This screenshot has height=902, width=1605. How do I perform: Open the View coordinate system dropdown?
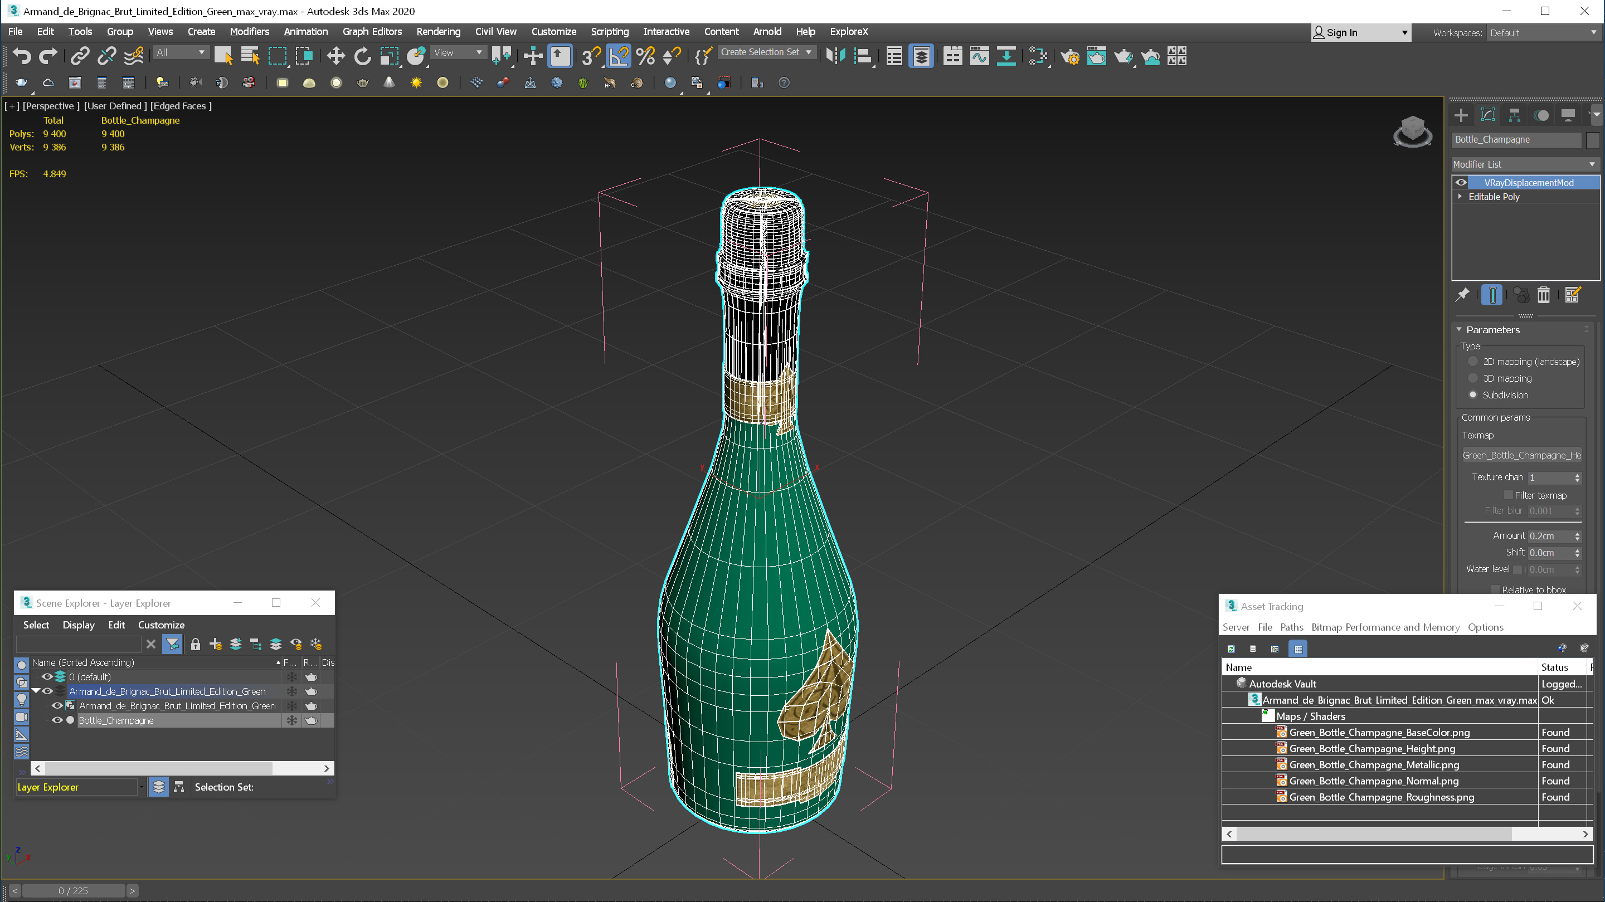(458, 52)
